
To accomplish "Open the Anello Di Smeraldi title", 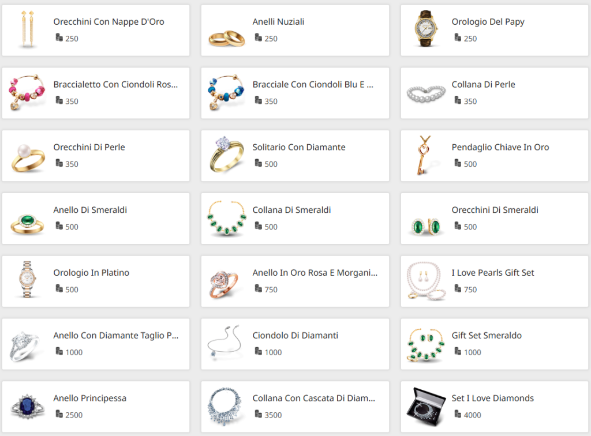I will click(x=90, y=210).
